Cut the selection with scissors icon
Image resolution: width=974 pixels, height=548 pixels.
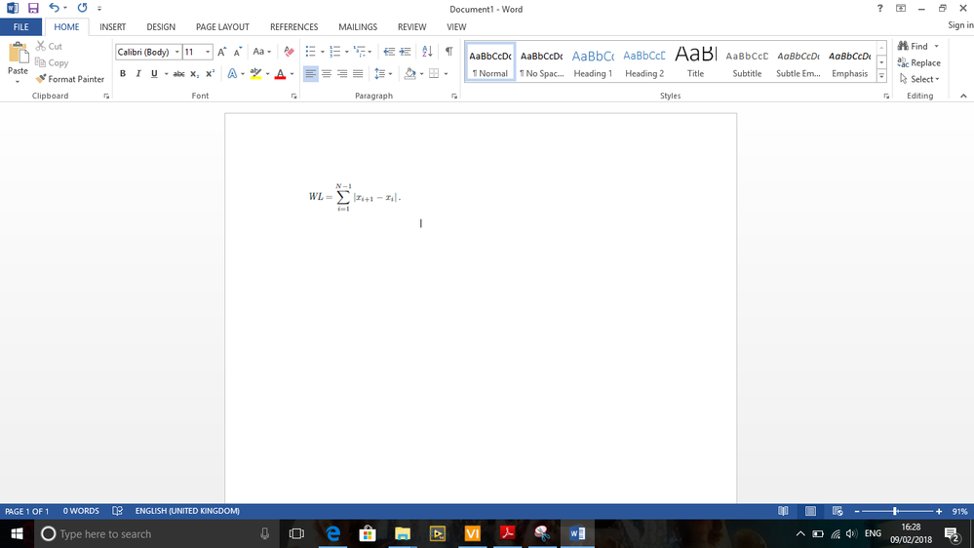(x=49, y=46)
